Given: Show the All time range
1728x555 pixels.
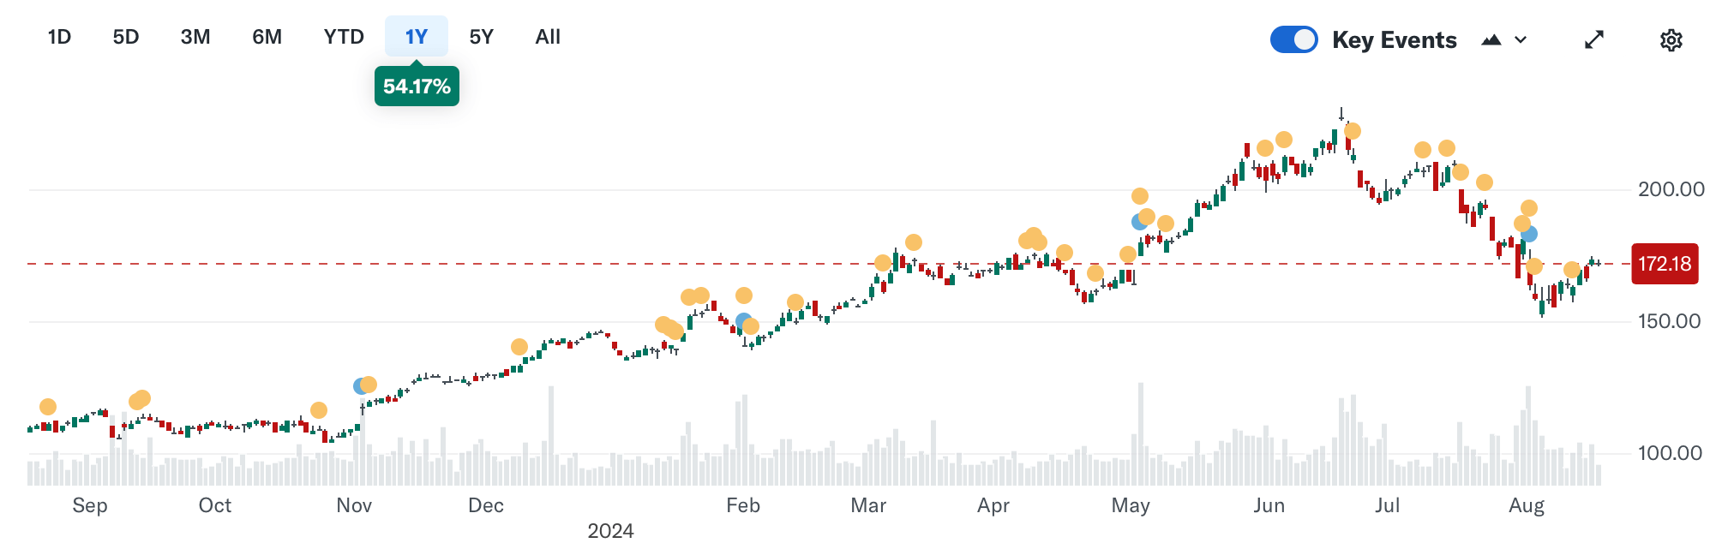Looking at the screenshot, I should 548,37.
